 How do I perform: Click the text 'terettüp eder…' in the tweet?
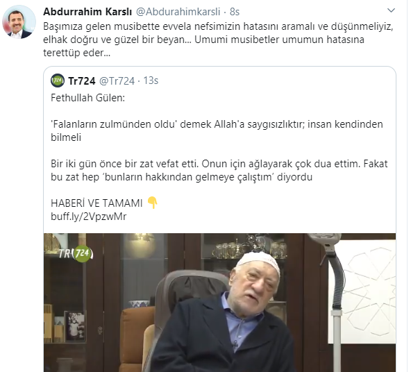click(77, 53)
